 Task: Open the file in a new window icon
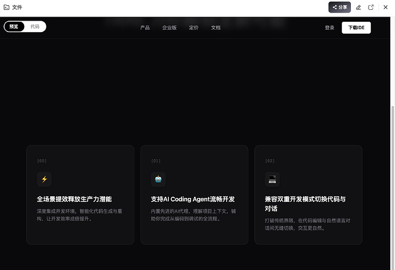click(371, 7)
